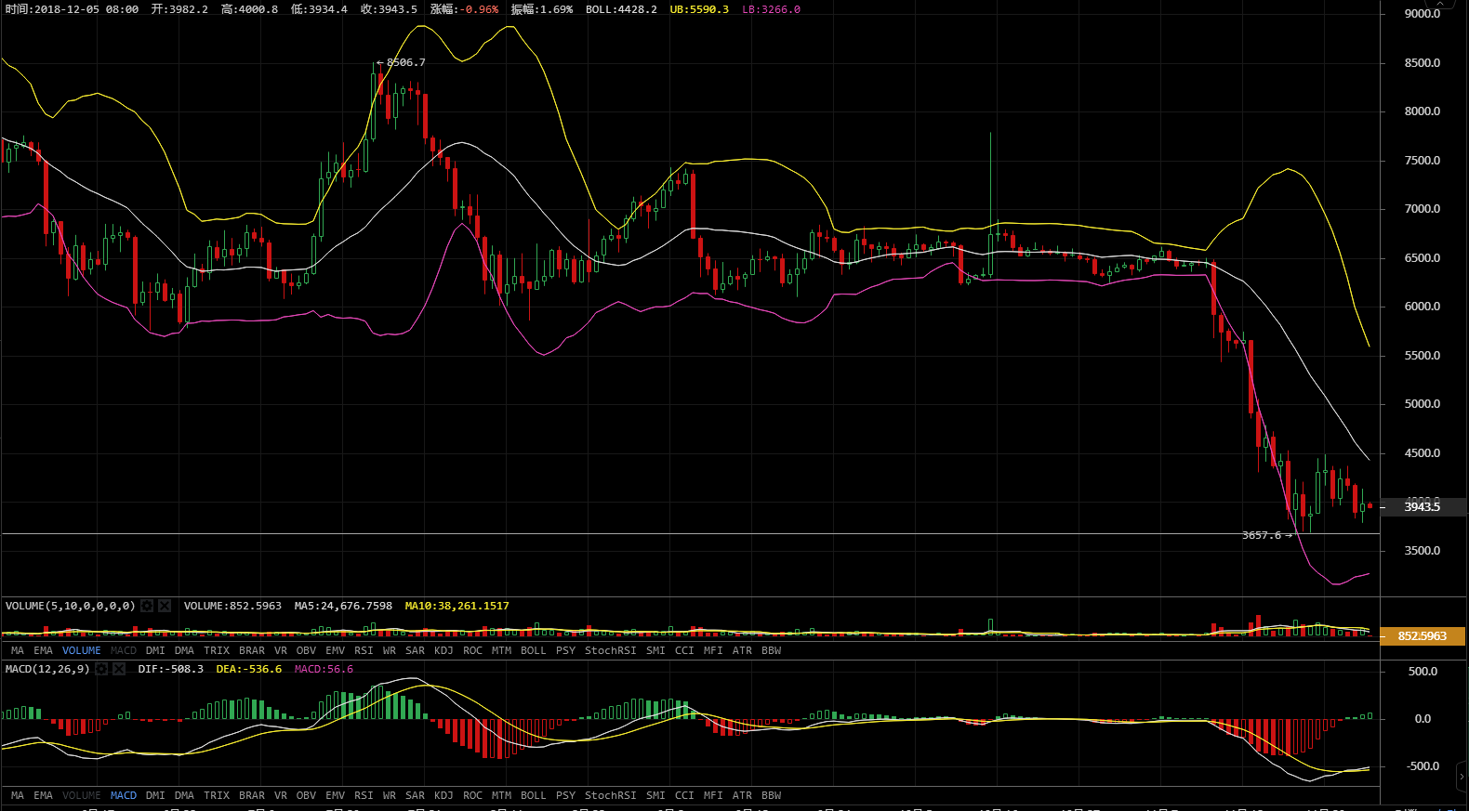
Task: Set bottom pane indicator to WR
Action: (x=390, y=795)
